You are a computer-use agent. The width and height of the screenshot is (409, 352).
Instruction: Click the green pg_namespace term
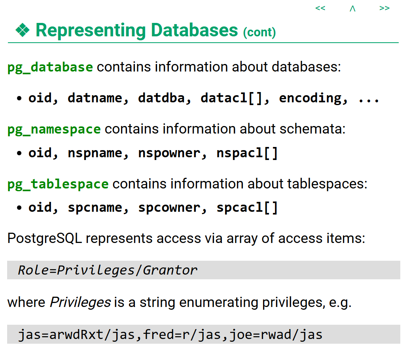[54, 129]
